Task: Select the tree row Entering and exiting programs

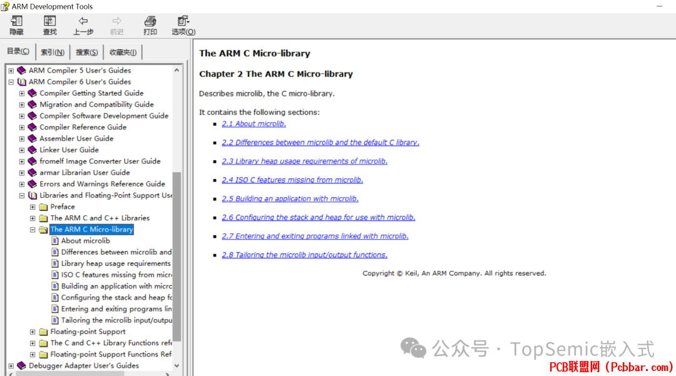Action: (x=116, y=309)
